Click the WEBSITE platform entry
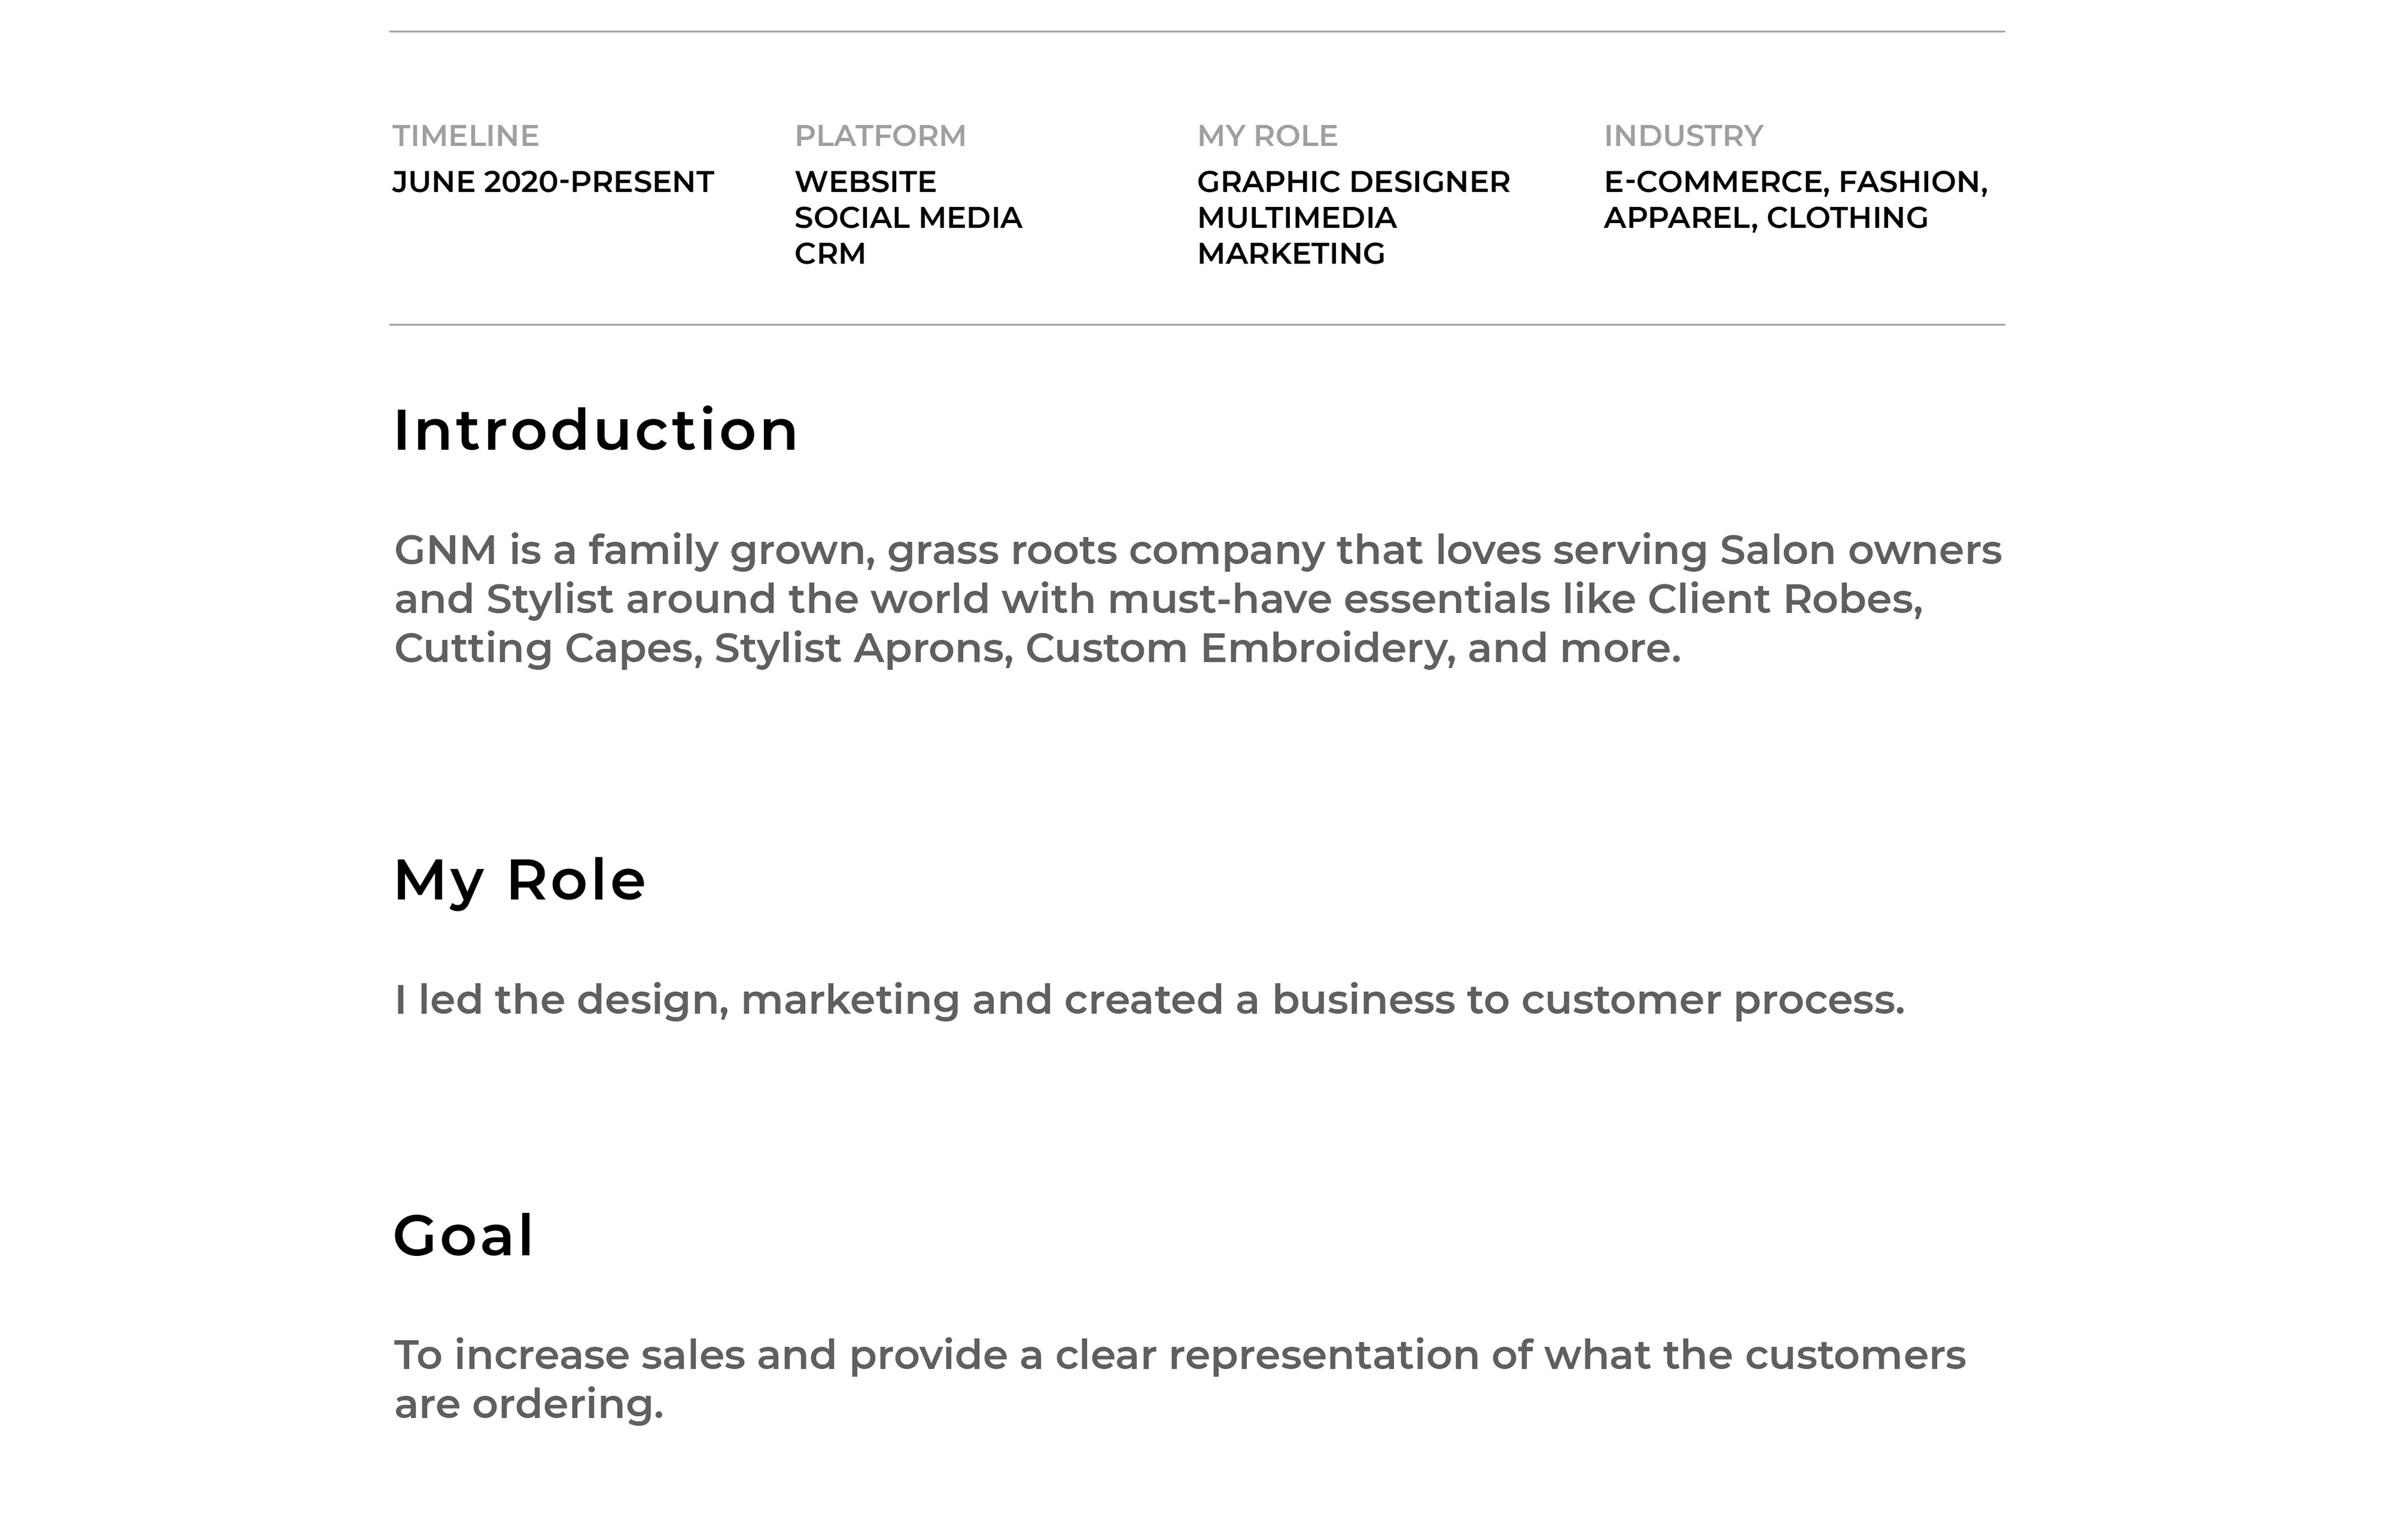This screenshot has width=2393, height=1540. (x=865, y=182)
